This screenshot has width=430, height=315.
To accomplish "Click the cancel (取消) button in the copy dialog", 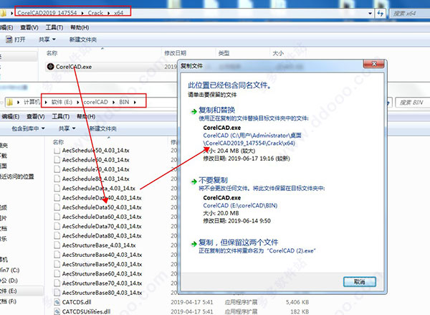I will [360, 281].
